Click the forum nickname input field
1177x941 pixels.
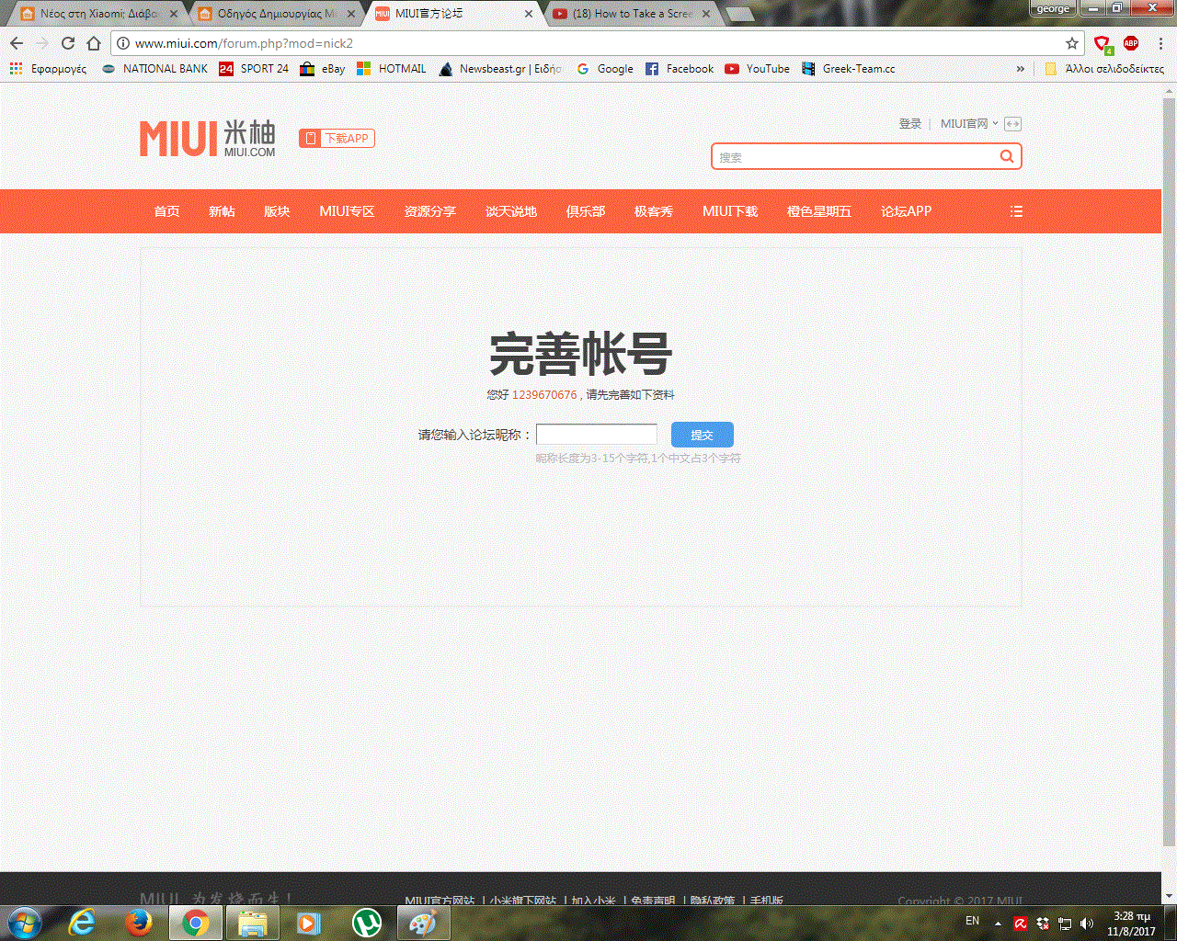[x=597, y=435]
